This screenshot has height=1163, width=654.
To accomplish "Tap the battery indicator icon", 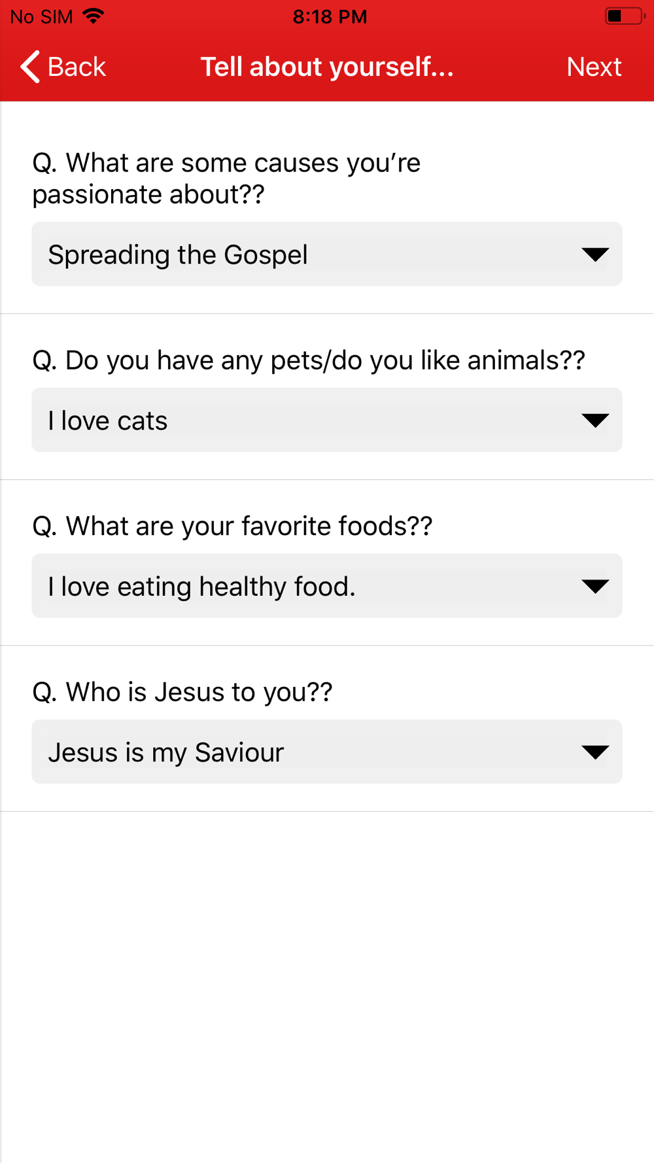I will pos(623,16).
